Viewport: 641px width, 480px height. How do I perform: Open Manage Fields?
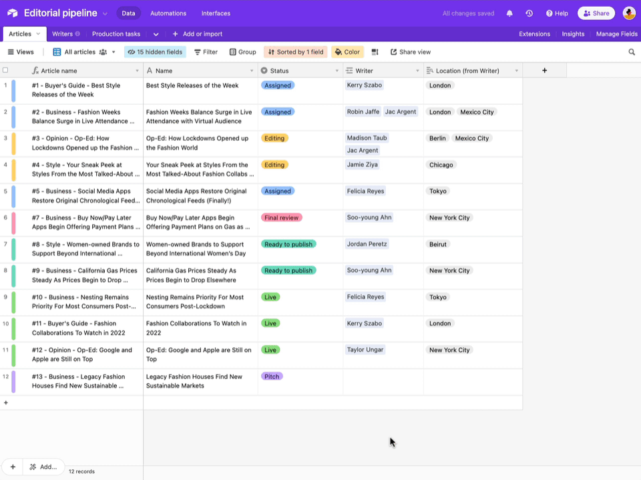616,34
